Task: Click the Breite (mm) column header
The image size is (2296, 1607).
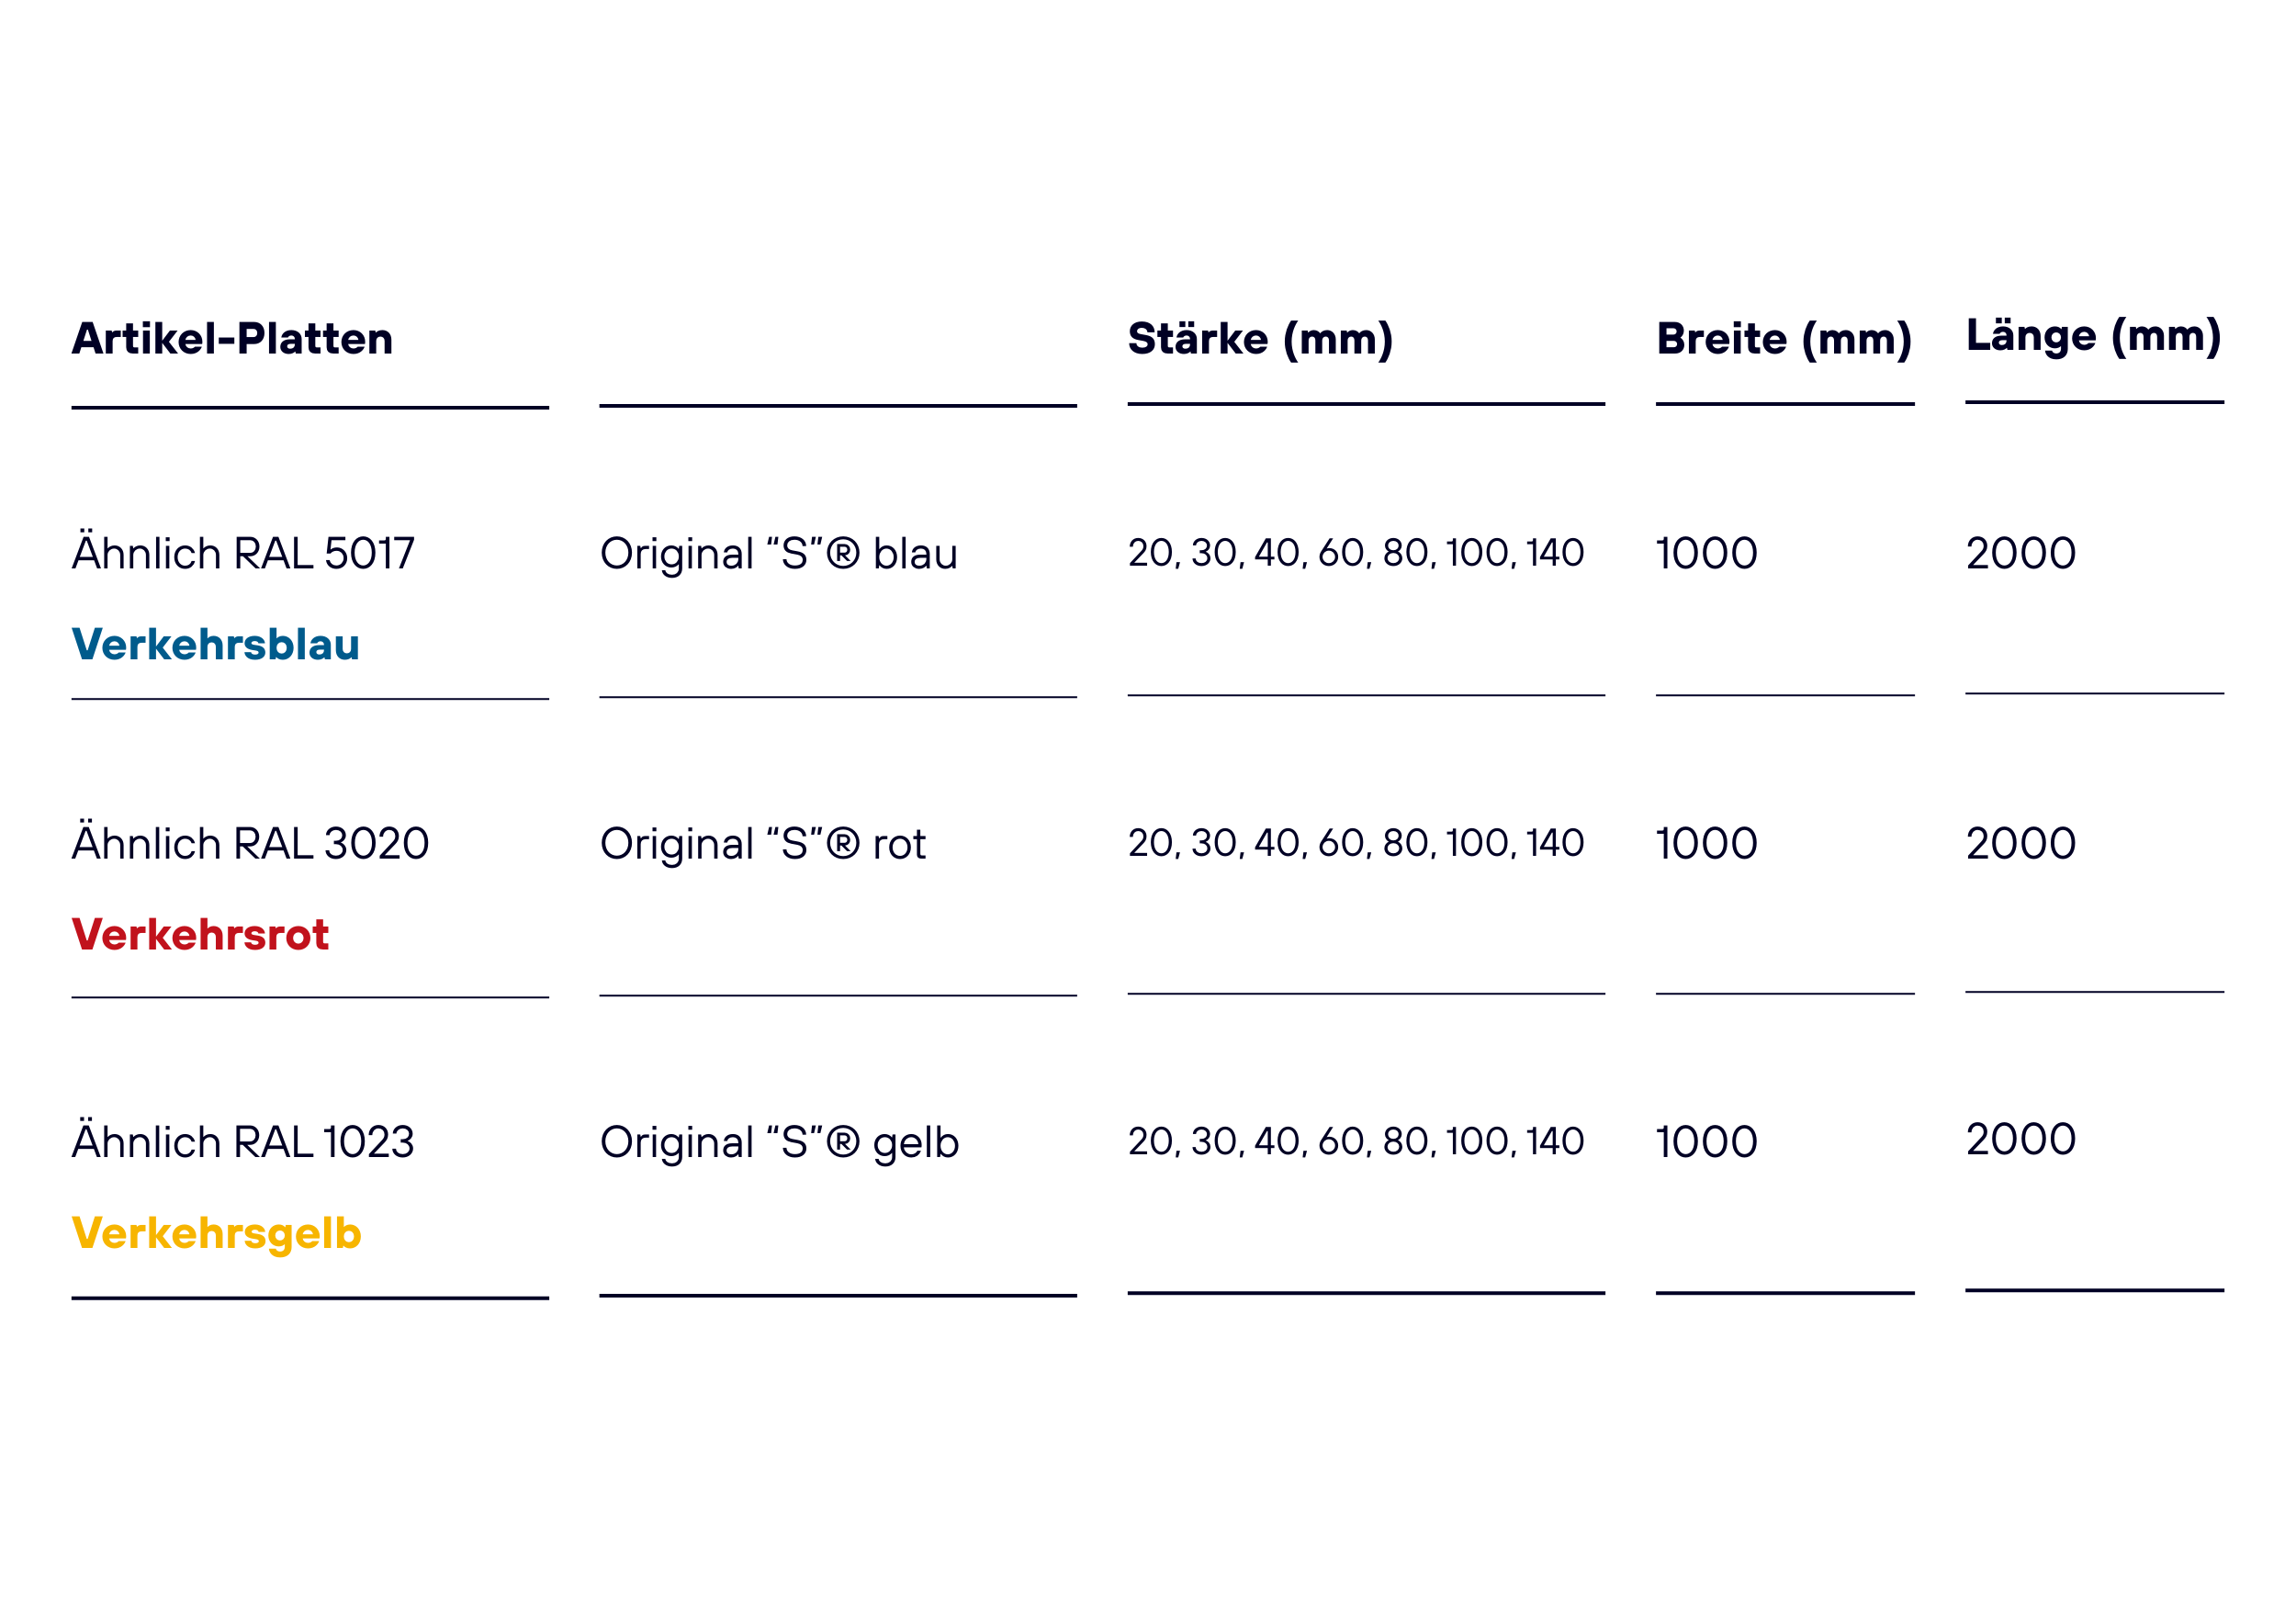Action: (x=1784, y=340)
